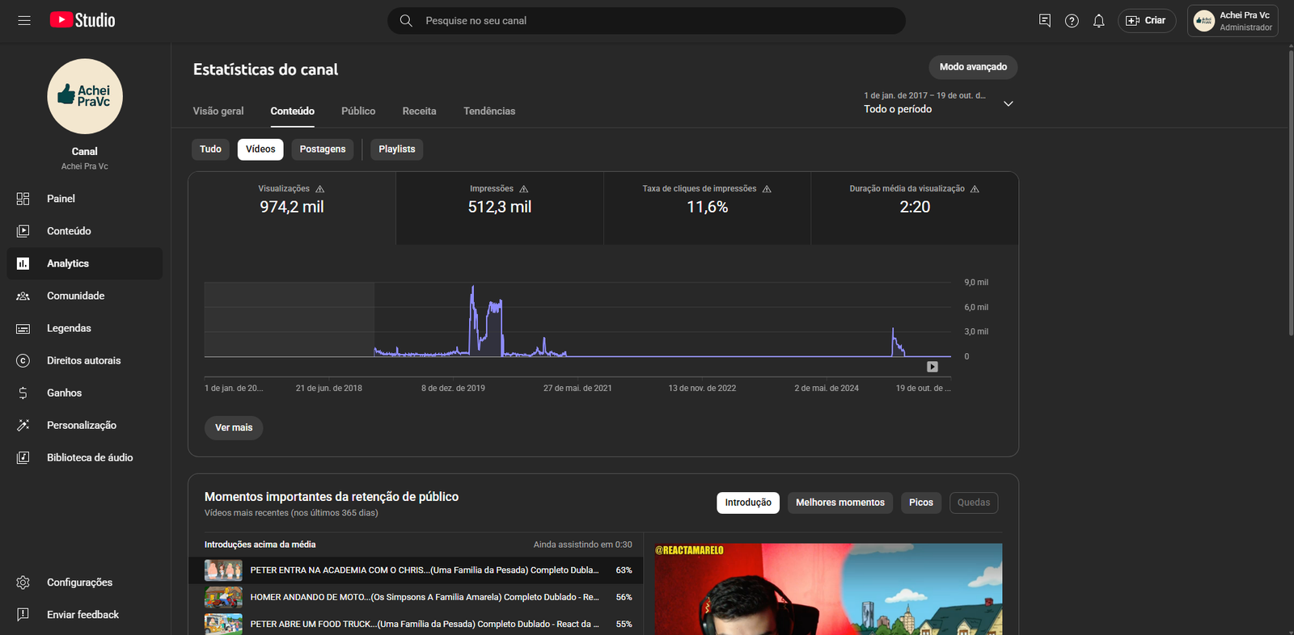Open the HOMER ANDANDO DE MOTO video row
1294x635 pixels.
416,597
